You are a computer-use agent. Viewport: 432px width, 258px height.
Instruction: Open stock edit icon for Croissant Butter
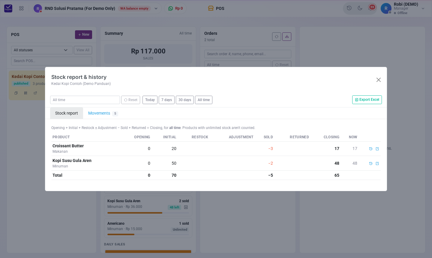coord(377,149)
